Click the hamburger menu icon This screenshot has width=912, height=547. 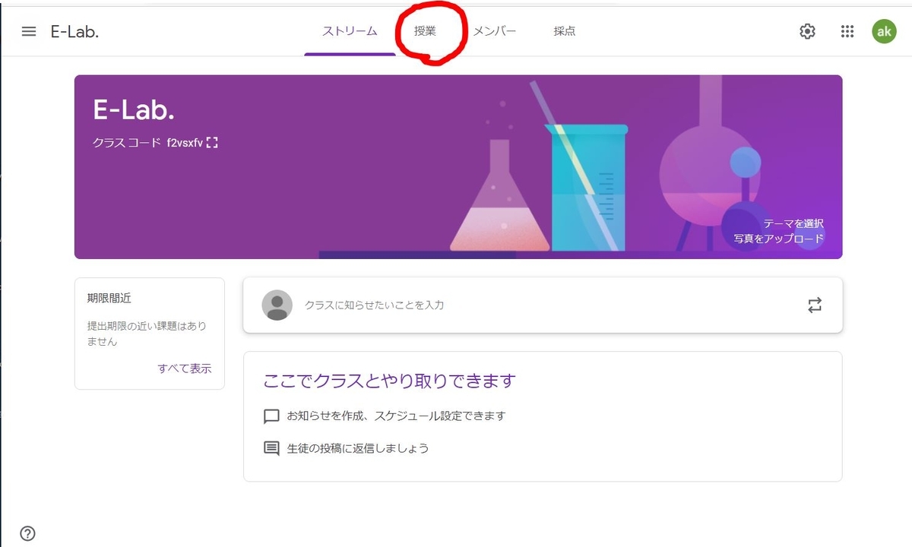tap(28, 31)
